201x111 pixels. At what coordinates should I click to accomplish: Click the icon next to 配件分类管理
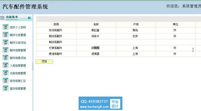click(6, 35)
